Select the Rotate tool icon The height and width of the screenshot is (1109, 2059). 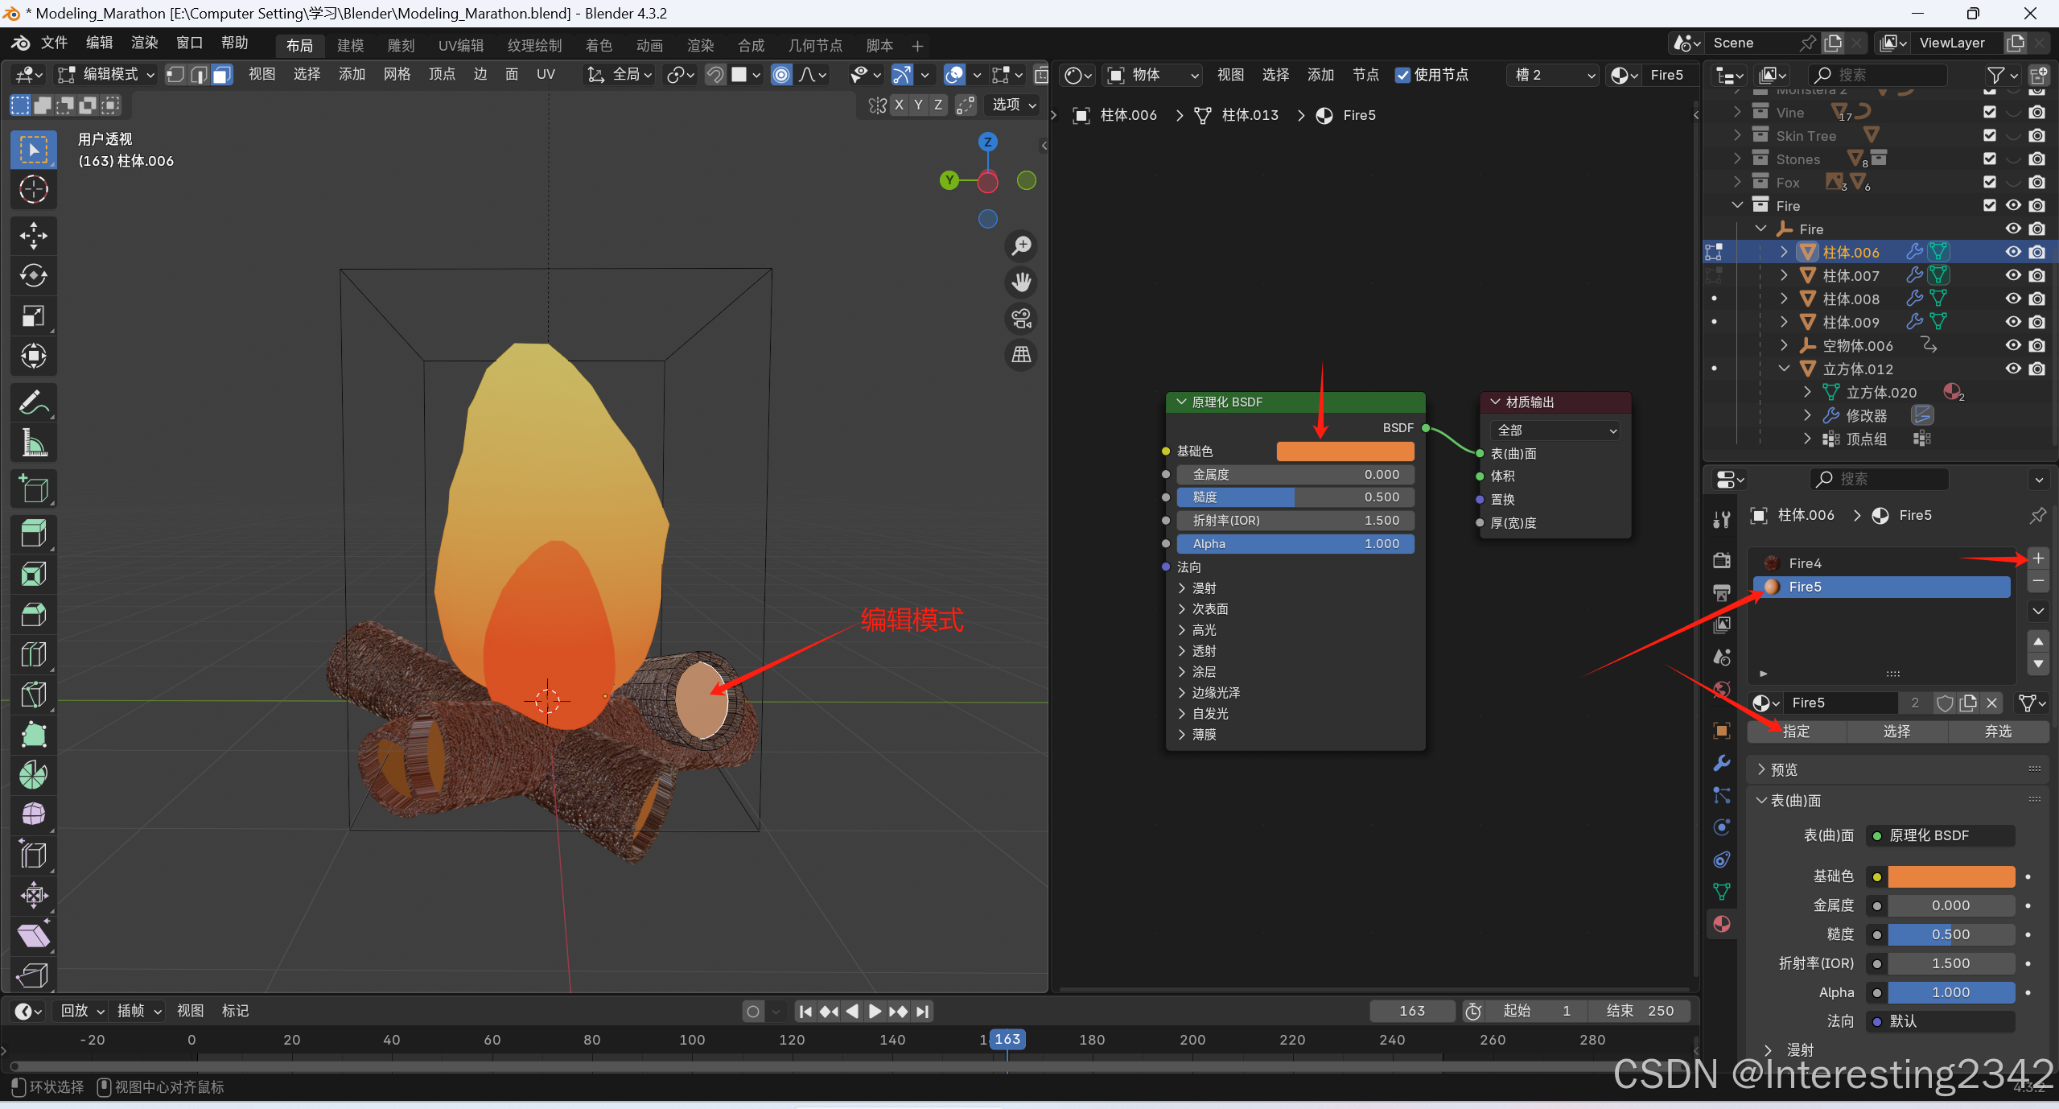point(33,275)
